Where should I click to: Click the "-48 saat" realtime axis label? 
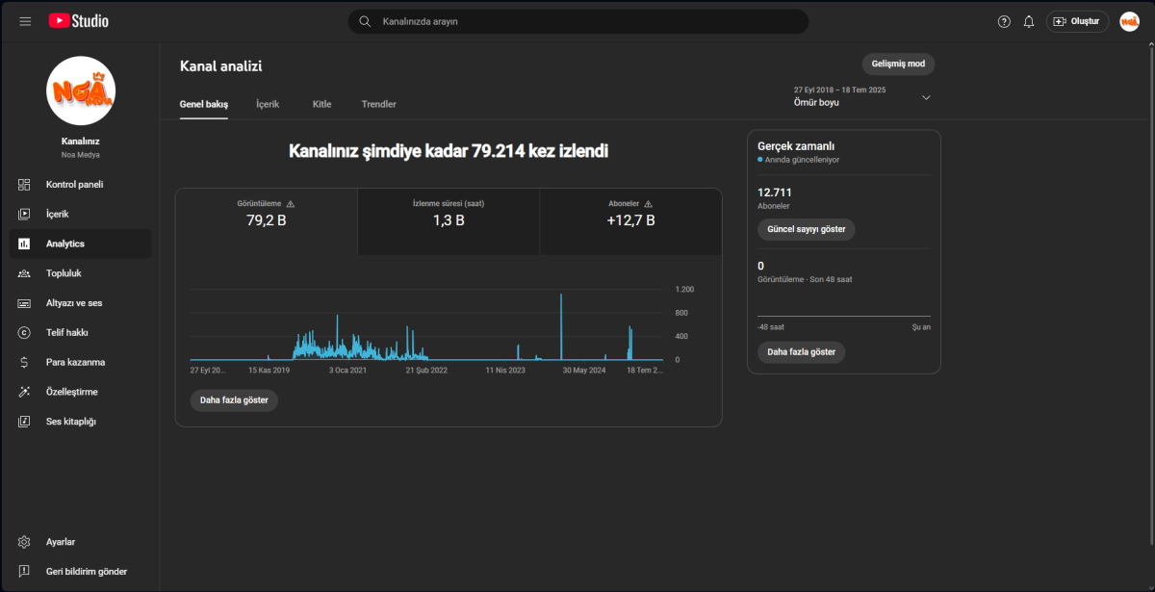[771, 326]
